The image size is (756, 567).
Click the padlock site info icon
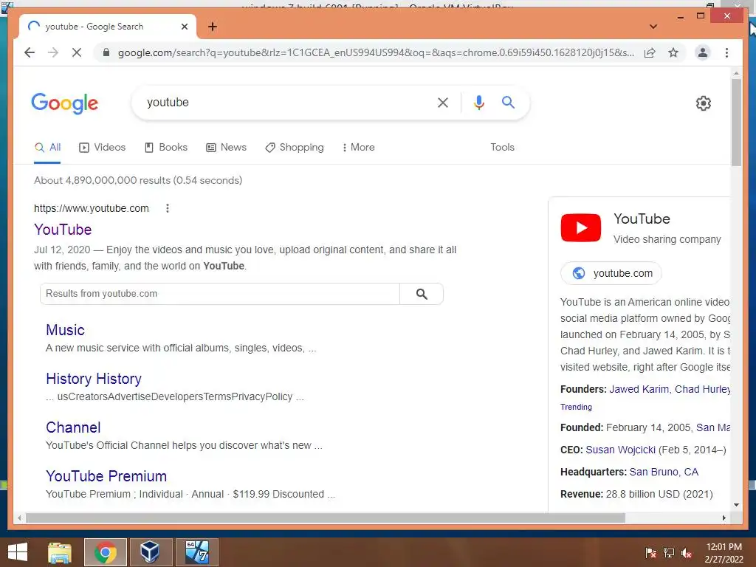point(106,52)
